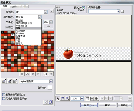The height and width of the screenshot is (111, 134).
Task: Switch to four-pane preview view icon
Action: [x=96, y=99]
